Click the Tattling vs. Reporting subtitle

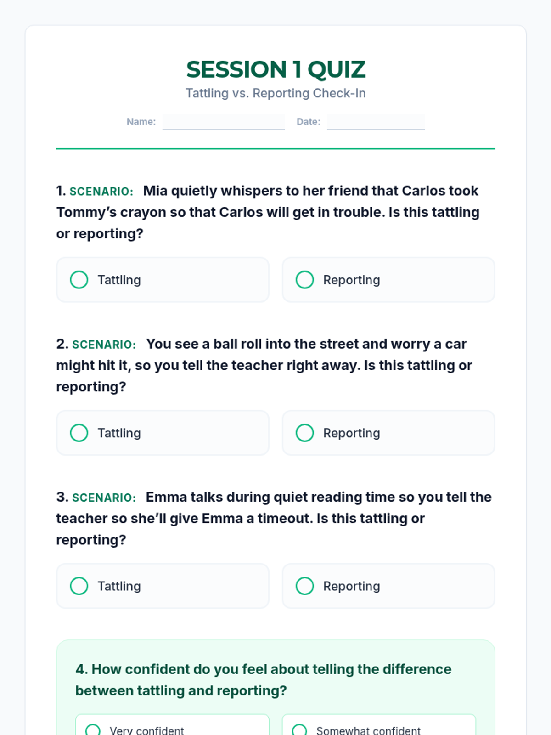click(275, 93)
